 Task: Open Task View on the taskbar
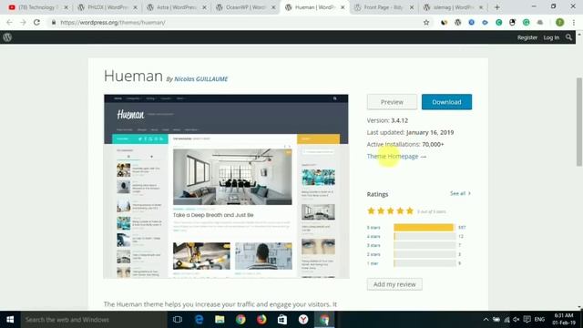click(178, 320)
